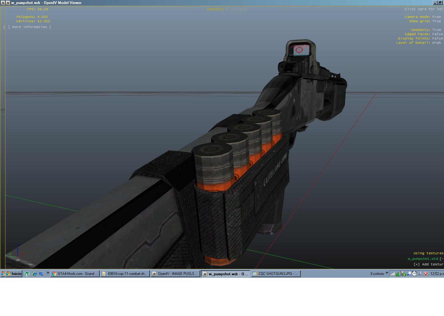Click the magnifier tray icon
This screenshot has height=316, width=444.
(x=409, y=274)
